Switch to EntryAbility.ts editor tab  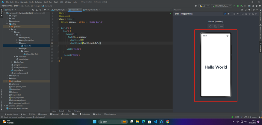click(59, 10)
